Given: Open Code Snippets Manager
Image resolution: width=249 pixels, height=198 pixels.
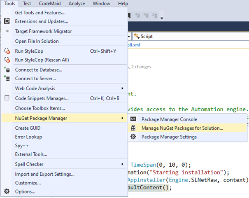Looking at the screenshot, I should point(64,98).
